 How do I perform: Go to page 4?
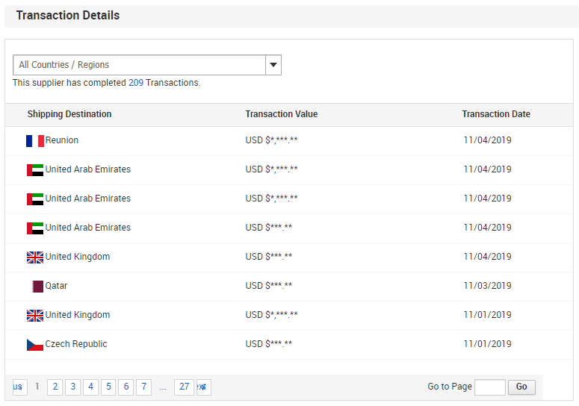tap(91, 387)
